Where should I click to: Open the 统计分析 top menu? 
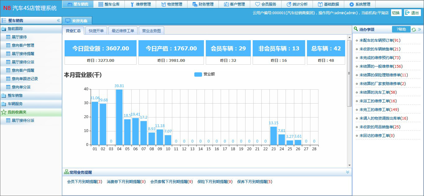click(297, 4)
